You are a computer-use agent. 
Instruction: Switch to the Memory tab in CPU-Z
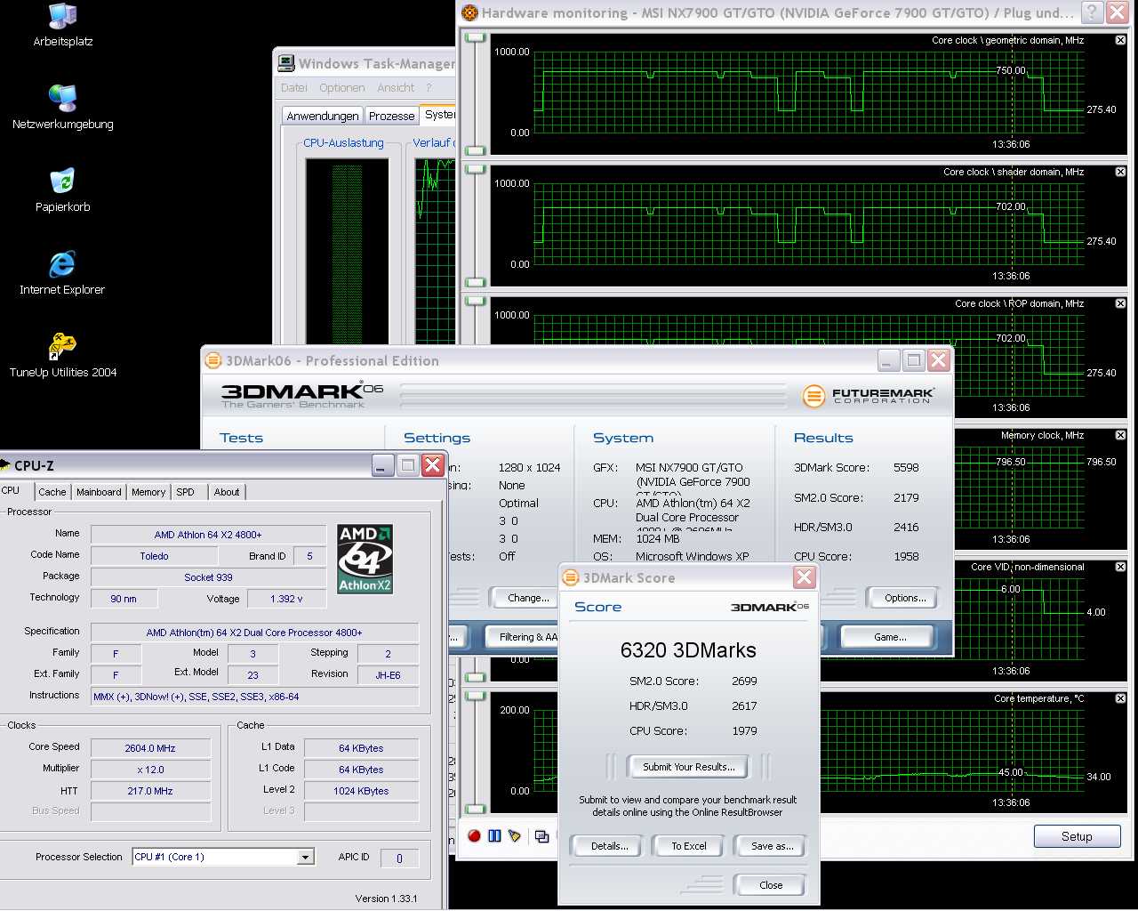148,492
